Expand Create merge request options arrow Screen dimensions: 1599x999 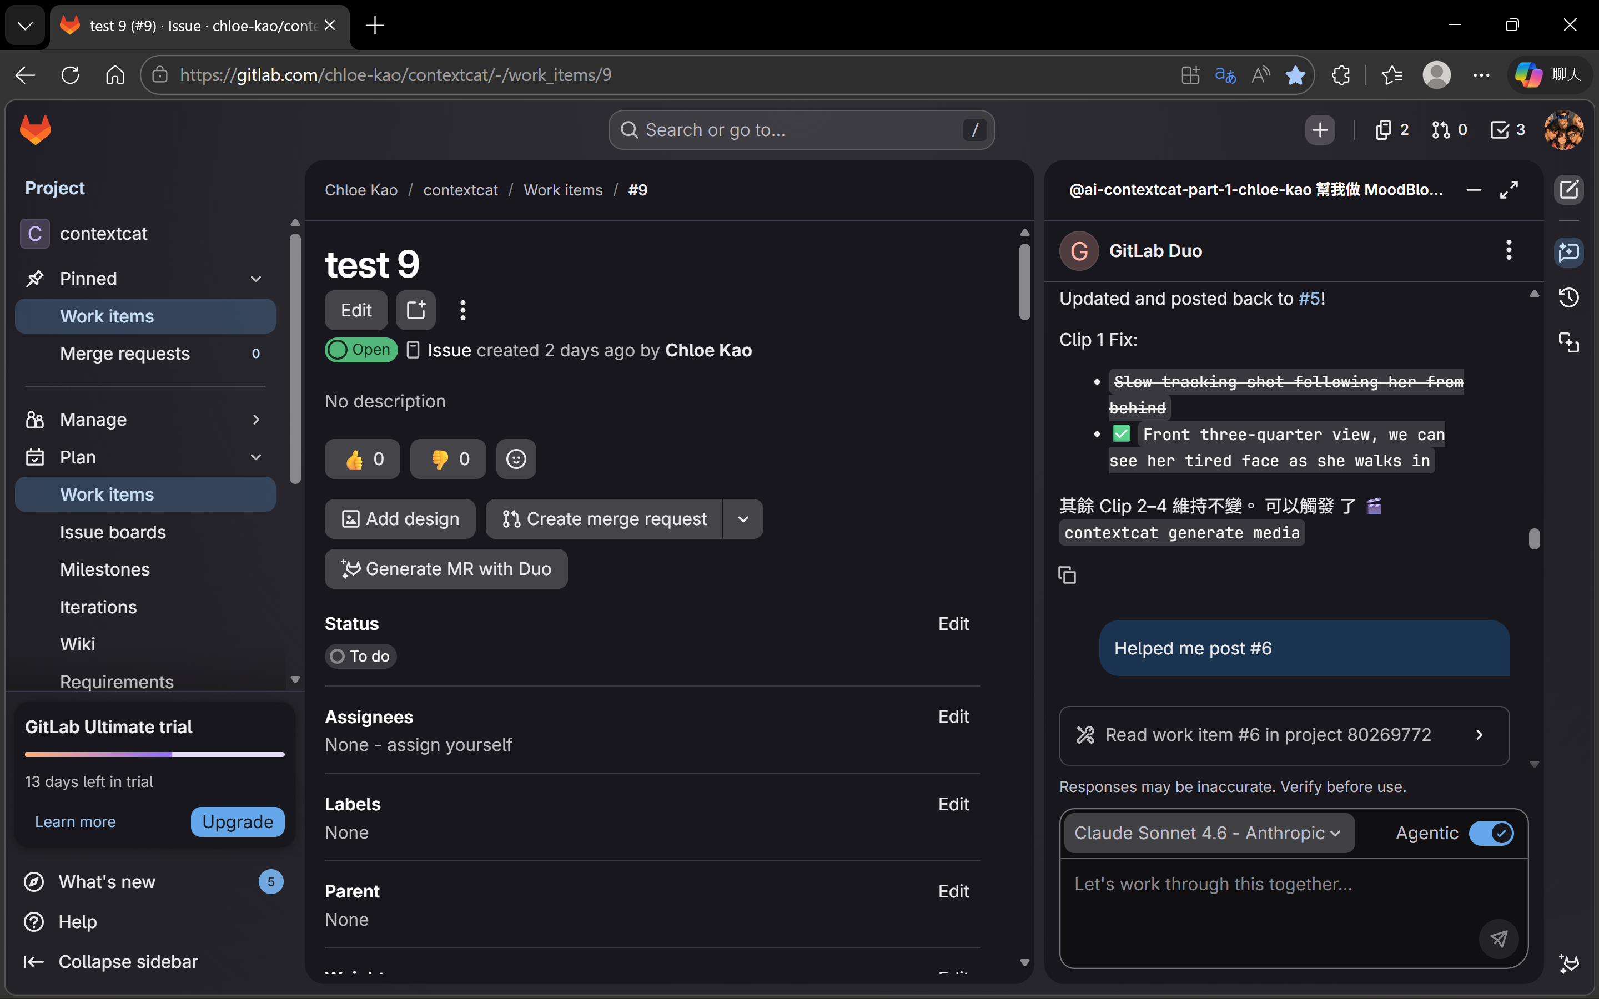[x=743, y=519]
